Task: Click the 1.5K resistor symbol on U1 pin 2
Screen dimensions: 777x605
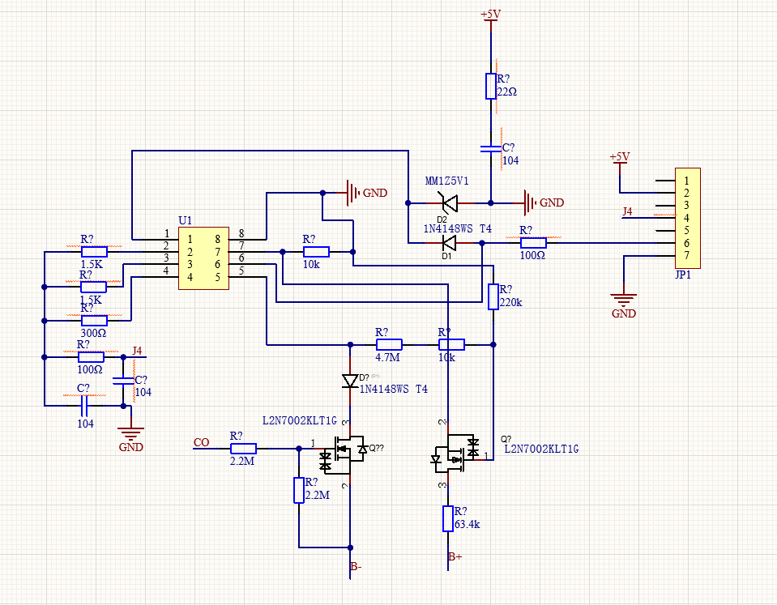Action: 94,252
